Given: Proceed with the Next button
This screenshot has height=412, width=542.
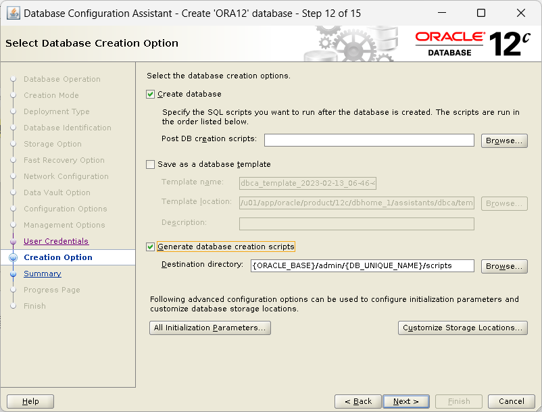Looking at the screenshot, I should (x=406, y=401).
